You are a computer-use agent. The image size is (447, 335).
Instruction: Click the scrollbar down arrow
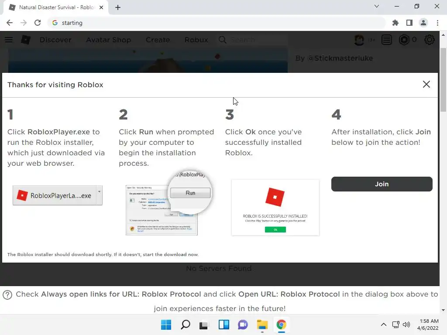pos(443,310)
